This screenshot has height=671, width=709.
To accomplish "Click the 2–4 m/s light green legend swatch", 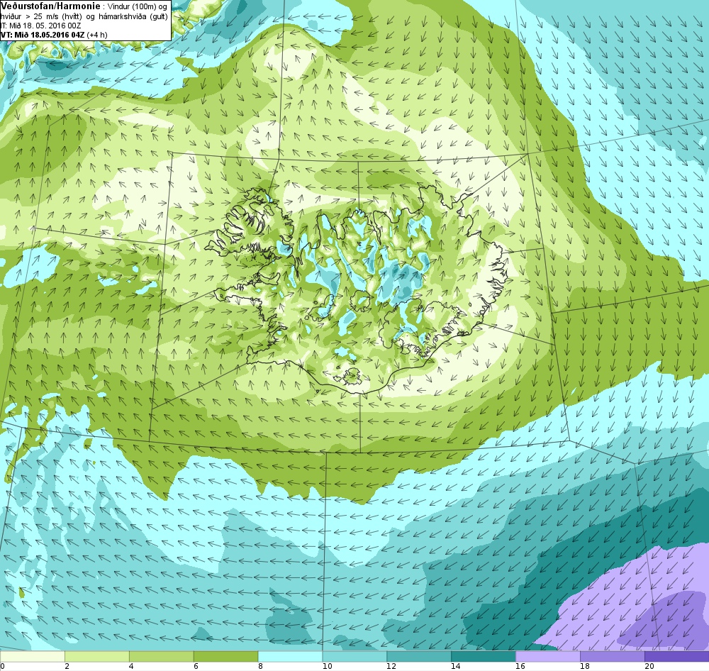I will click(97, 656).
